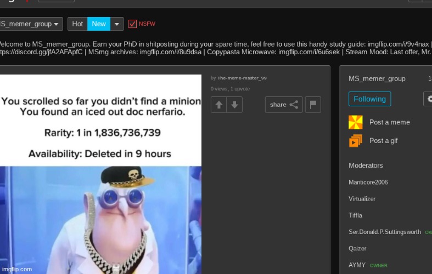Open the iced out doc nerfario image
The width and height of the screenshot is (432, 274).
[100, 174]
